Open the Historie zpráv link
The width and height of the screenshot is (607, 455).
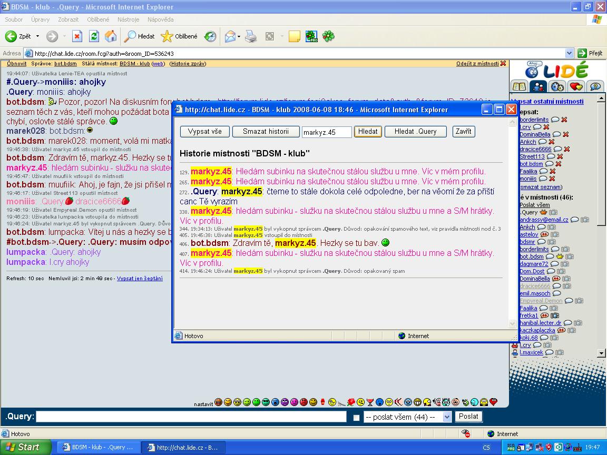[x=188, y=63]
